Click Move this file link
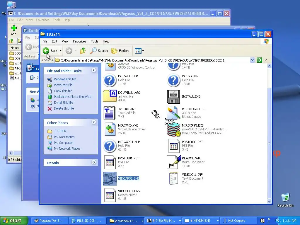Image resolution: width=300 pixels, height=225 pixels. click(x=63, y=85)
